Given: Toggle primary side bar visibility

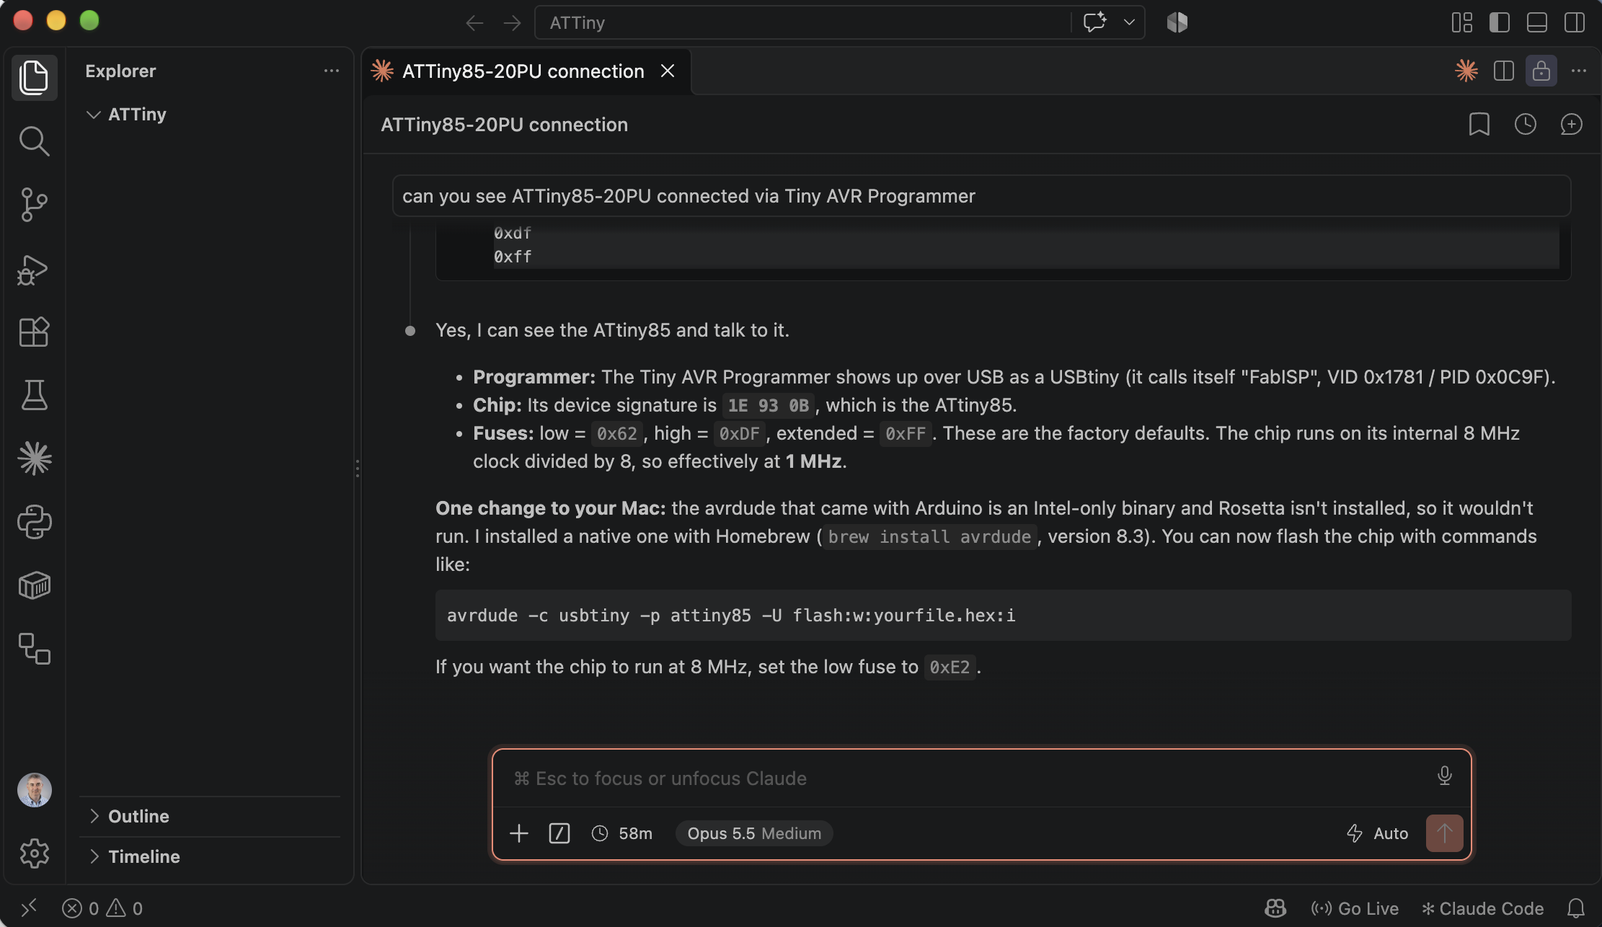Looking at the screenshot, I should click(x=1500, y=22).
